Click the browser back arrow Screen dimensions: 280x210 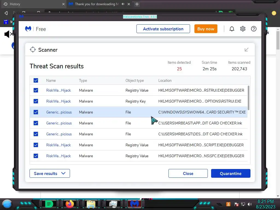click(x=6, y=13)
